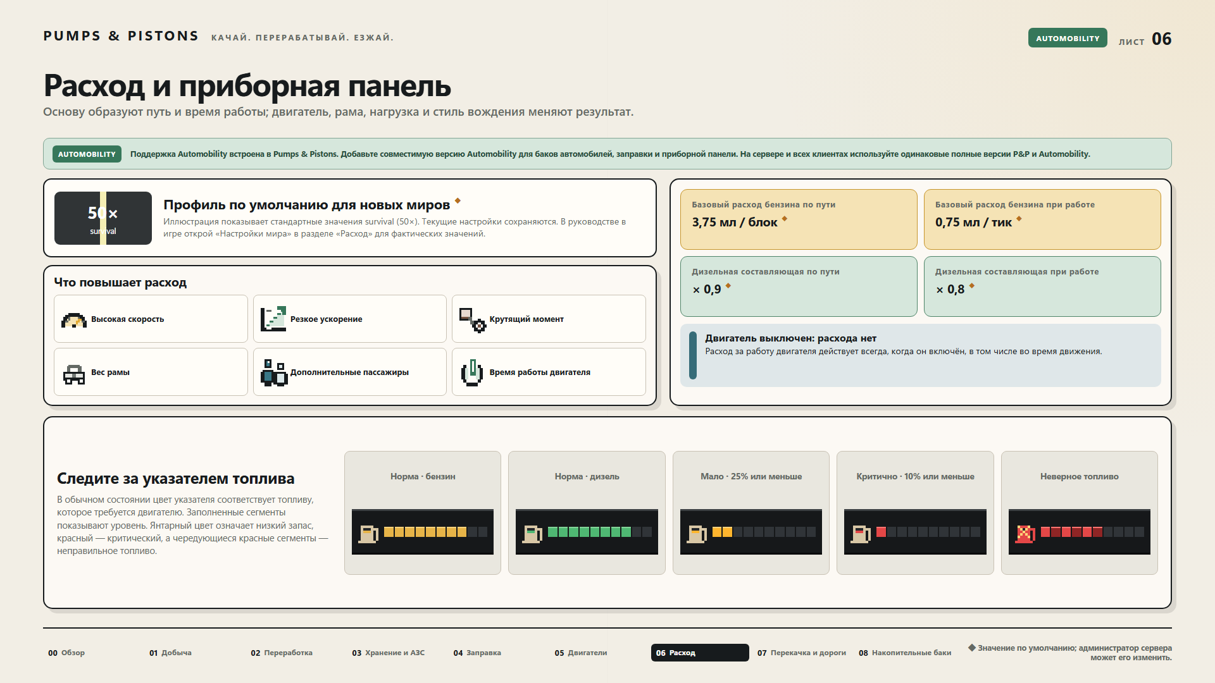
Task: Click red pump icon in Неверное топливо gauge
Action: point(1025,534)
